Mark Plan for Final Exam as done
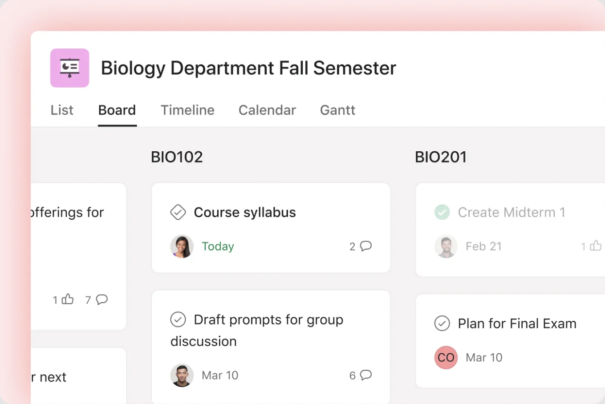This screenshot has width=605, height=404. click(442, 323)
